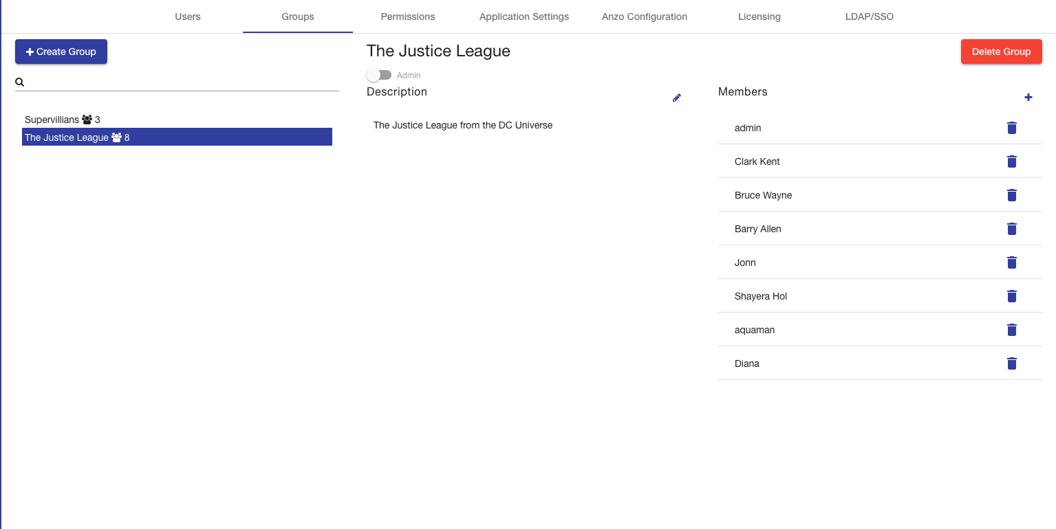Click member name aquaman
This screenshot has height=529, width=1056.
(755, 330)
